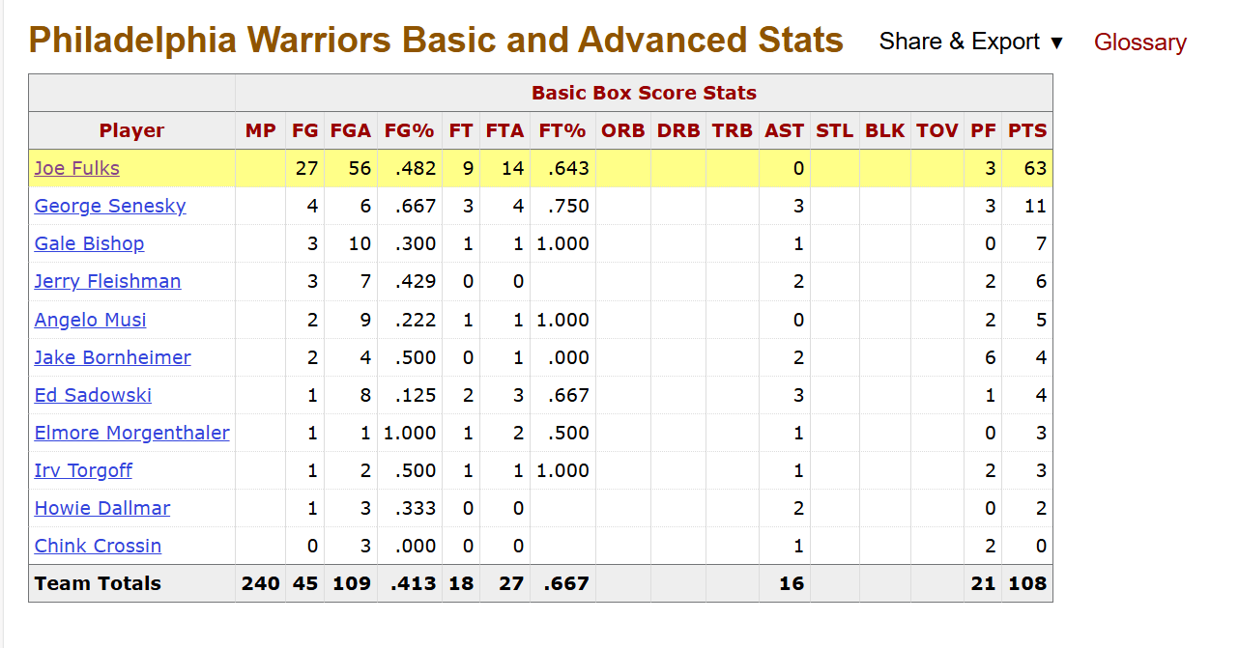
Task: Open Gale Bishop's profile link
Action: click(89, 243)
